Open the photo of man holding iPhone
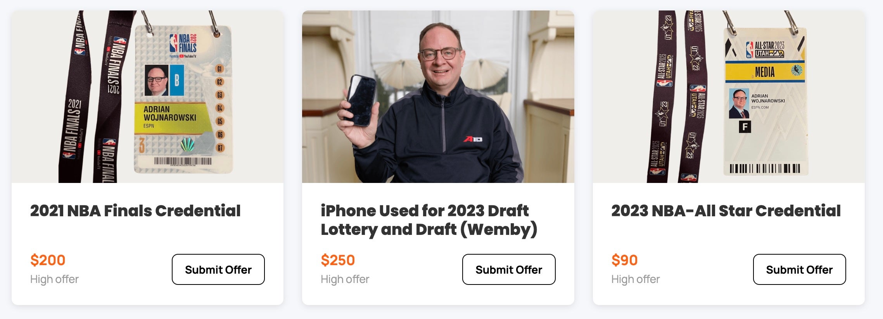Image resolution: width=883 pixels, height=319 pixels. click(x=438, y=97)
